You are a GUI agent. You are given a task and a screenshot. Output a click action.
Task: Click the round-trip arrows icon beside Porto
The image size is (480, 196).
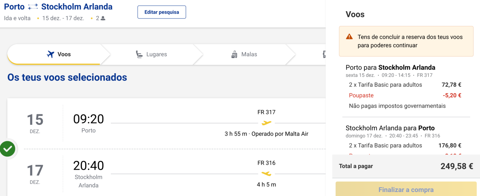33,7
